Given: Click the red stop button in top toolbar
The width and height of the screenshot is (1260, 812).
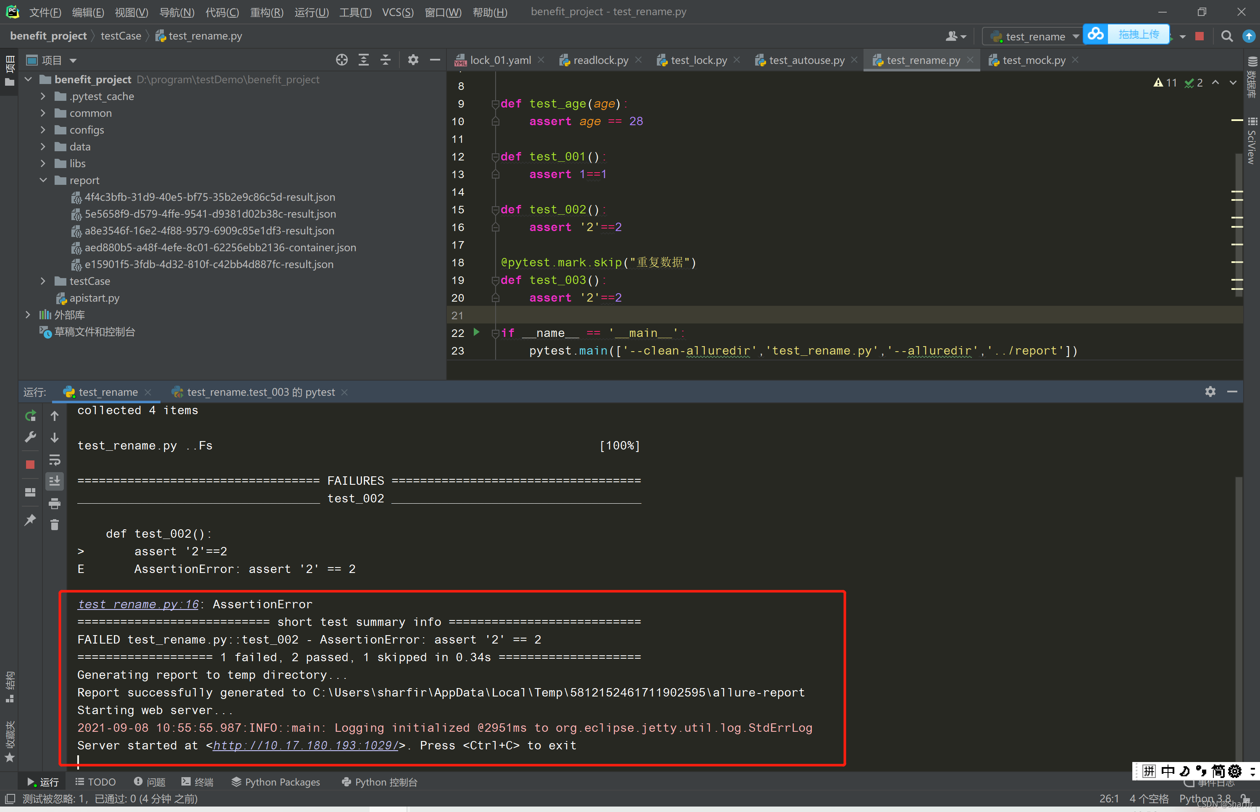Looking at the screenshot, I should click(1200, 37).
